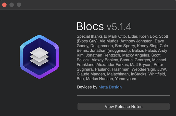This screenshot has height=116, width=176.
Task: Click the empty title bar area
Action: pyautogui.click(x=97, y=5)
